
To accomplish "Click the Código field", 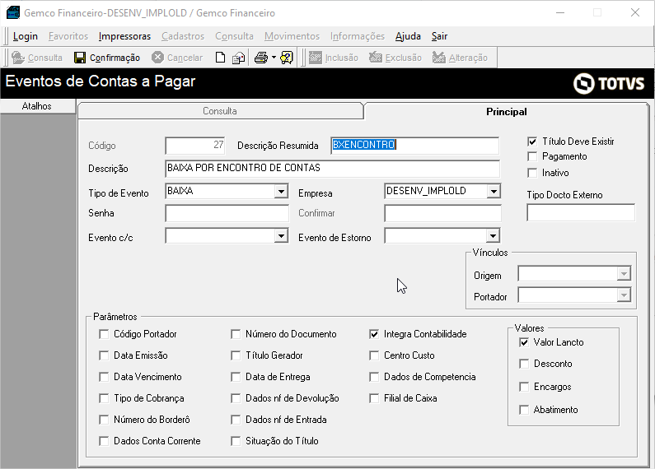I will point(195,145).
